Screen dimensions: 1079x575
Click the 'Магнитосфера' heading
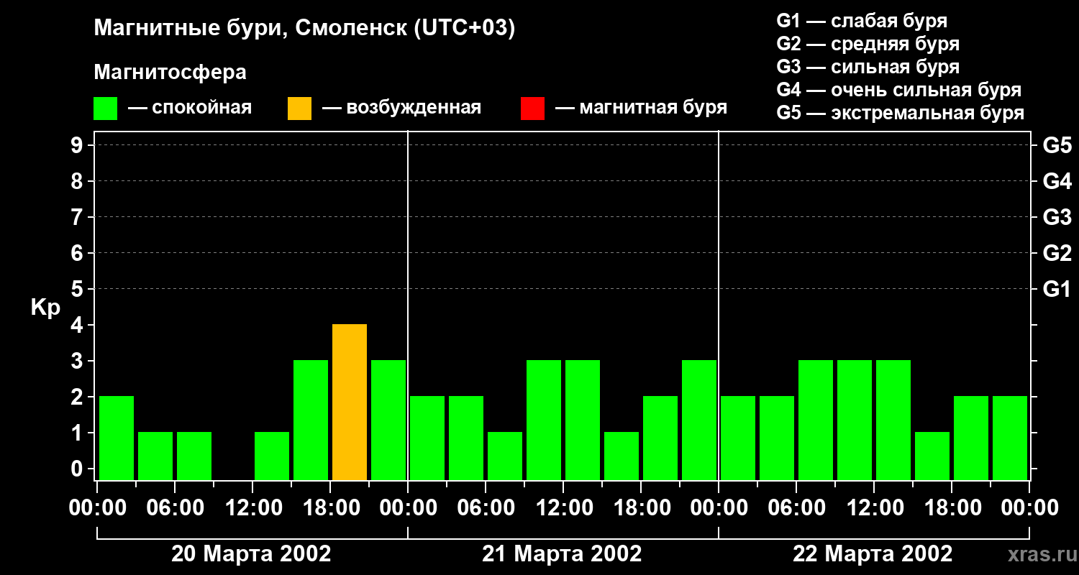[x=170, y=73]
